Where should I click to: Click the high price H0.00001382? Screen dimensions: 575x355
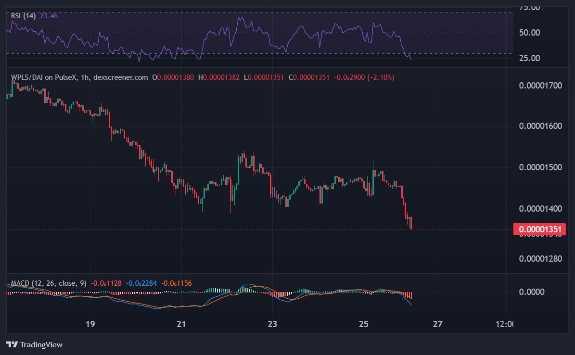tap(218, 77)
